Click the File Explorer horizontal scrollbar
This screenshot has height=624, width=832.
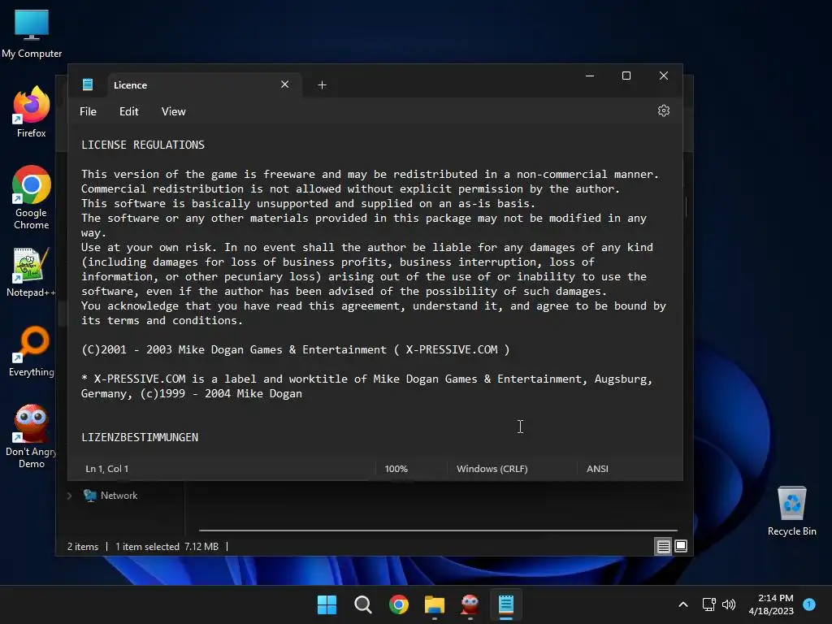click(438, 530)
